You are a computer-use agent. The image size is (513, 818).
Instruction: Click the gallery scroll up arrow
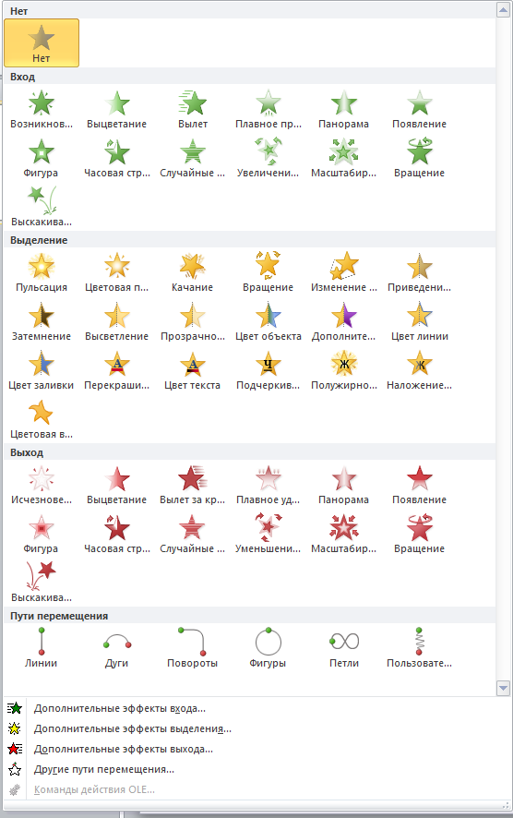click(x=503, y=10)
